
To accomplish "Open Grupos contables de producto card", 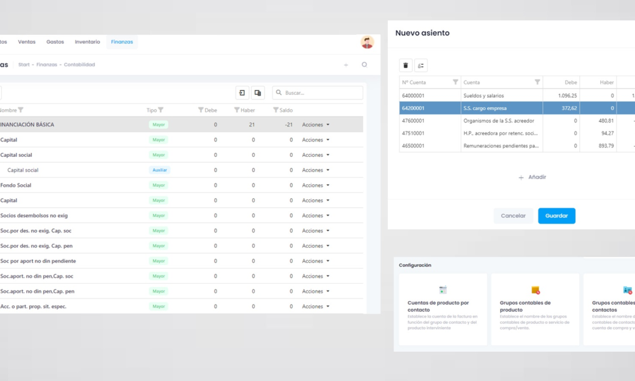I will (x=535, y=309).
